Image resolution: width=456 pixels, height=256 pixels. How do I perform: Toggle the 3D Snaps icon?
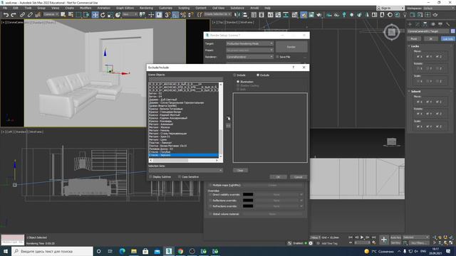coord(167,14)
